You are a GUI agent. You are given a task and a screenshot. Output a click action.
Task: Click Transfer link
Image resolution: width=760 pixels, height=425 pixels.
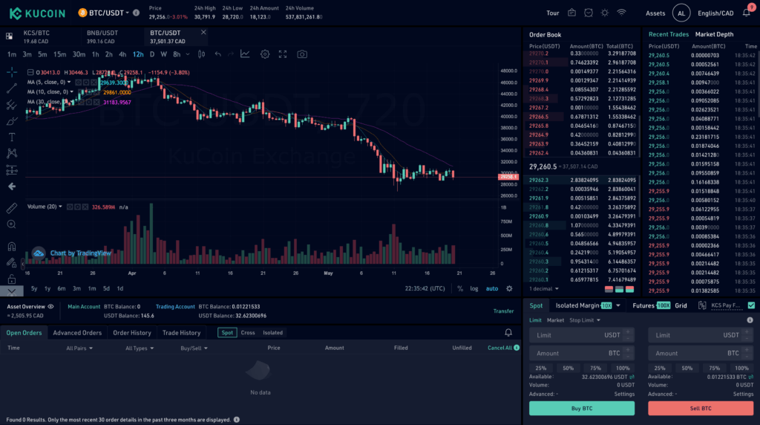click(503, 311)
